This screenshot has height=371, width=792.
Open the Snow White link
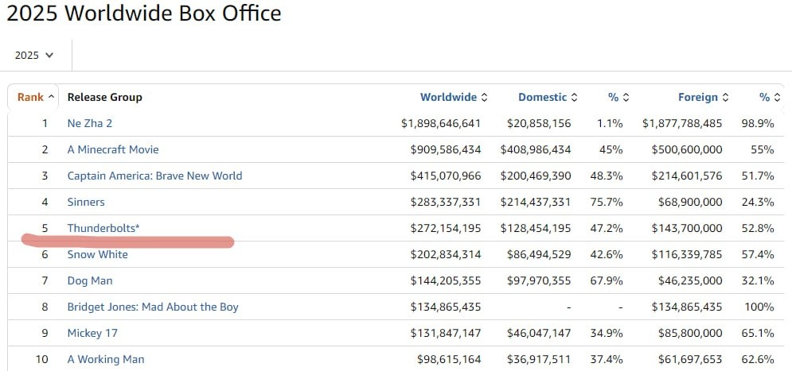[97, 254]
